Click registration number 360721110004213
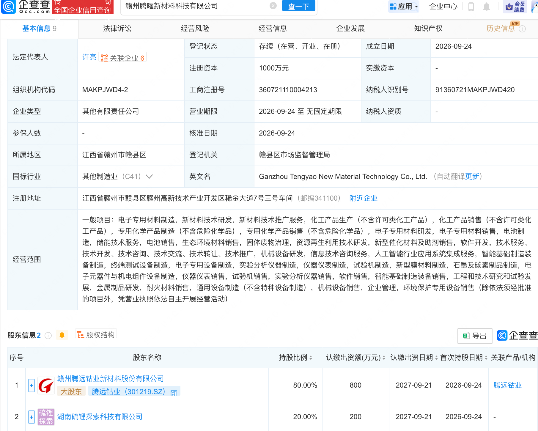538x431 pixels. [288, 90]
